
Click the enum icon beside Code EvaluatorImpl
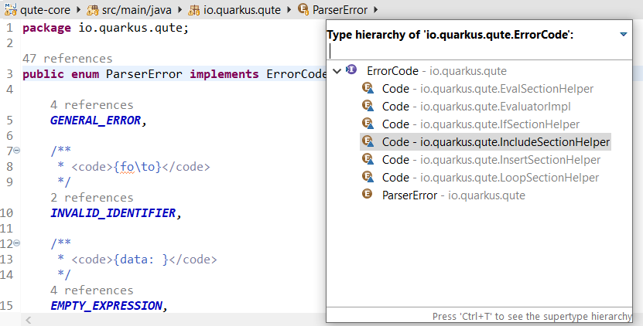coord(368,106)
